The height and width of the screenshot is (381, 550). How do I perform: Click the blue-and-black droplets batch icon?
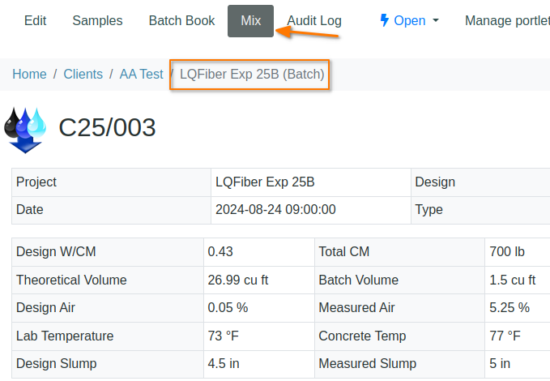(x=26, y=129)
